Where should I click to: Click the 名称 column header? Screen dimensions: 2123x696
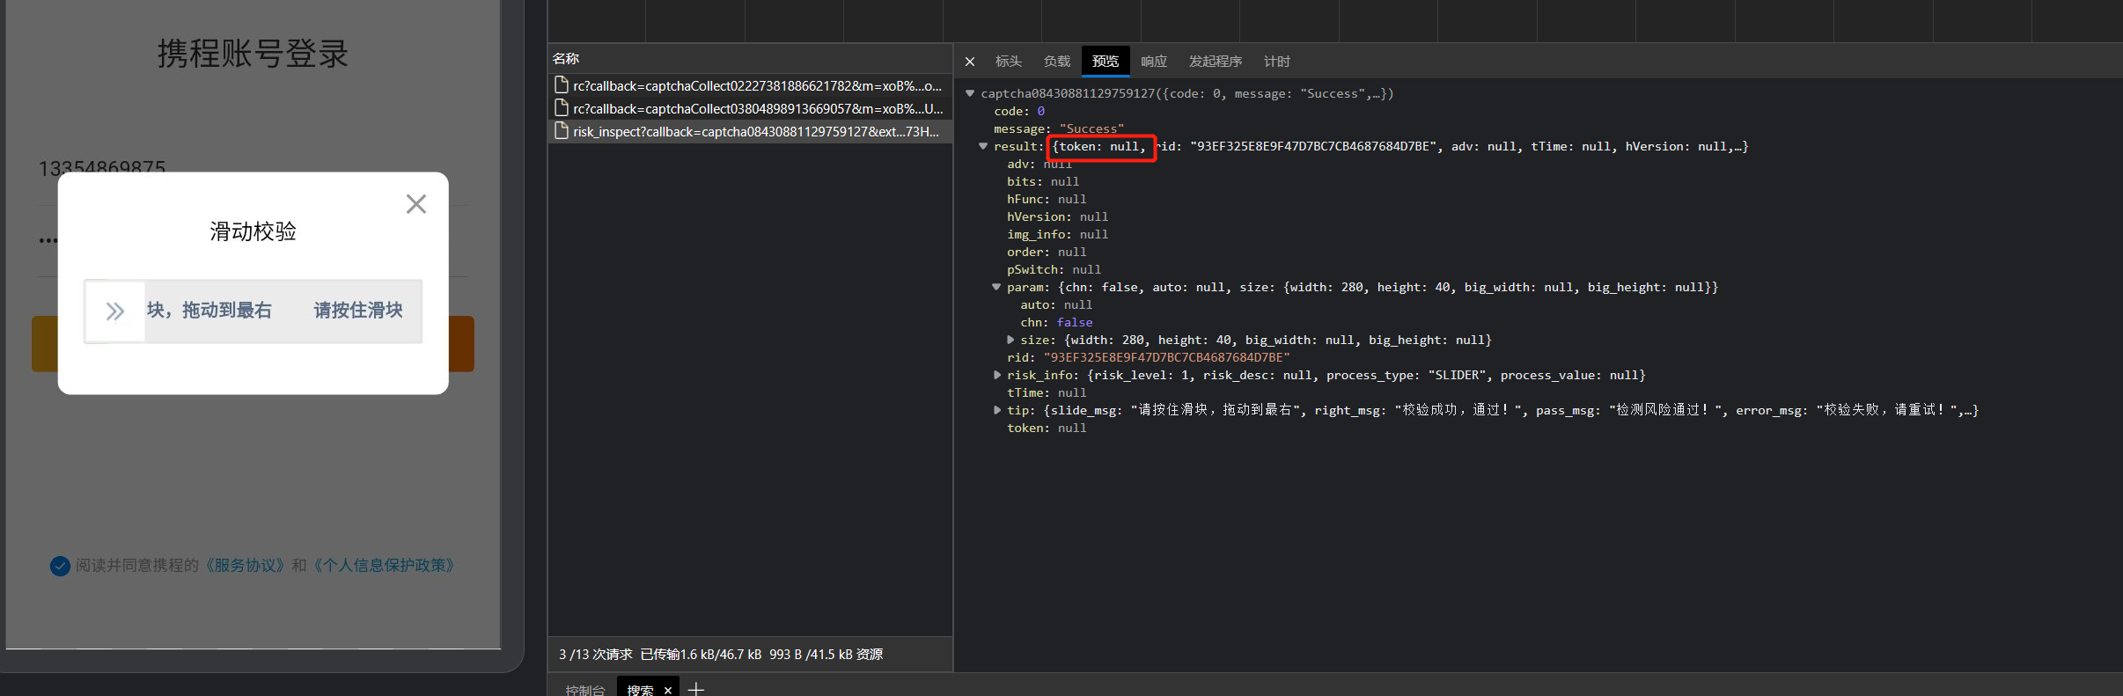point(750,58)
